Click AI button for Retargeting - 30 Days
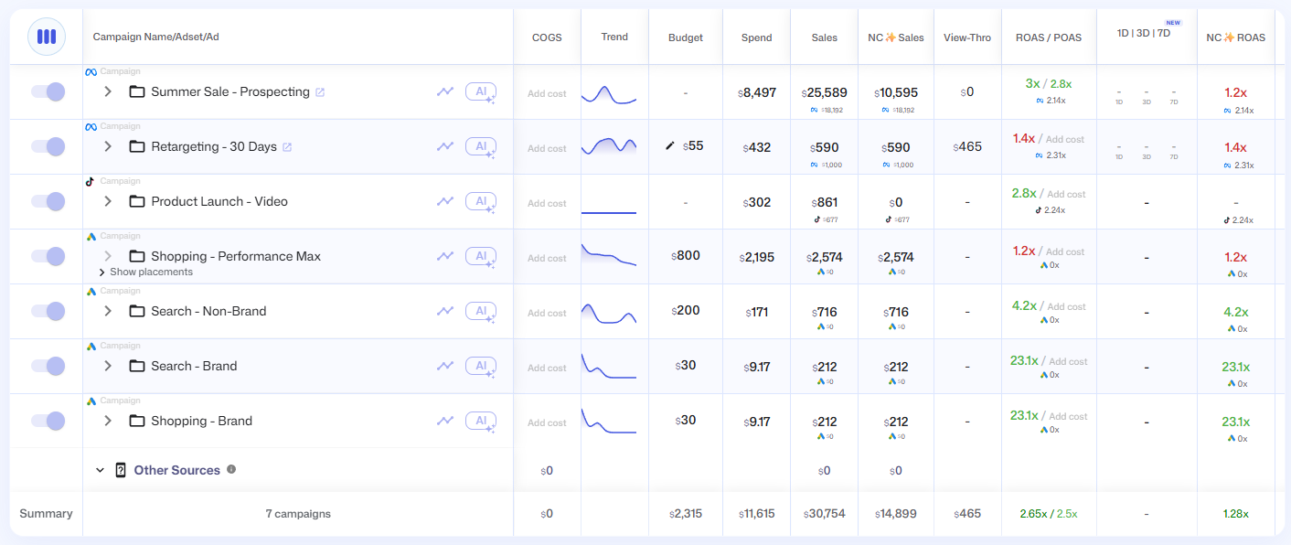 click(x=481, y=146)
